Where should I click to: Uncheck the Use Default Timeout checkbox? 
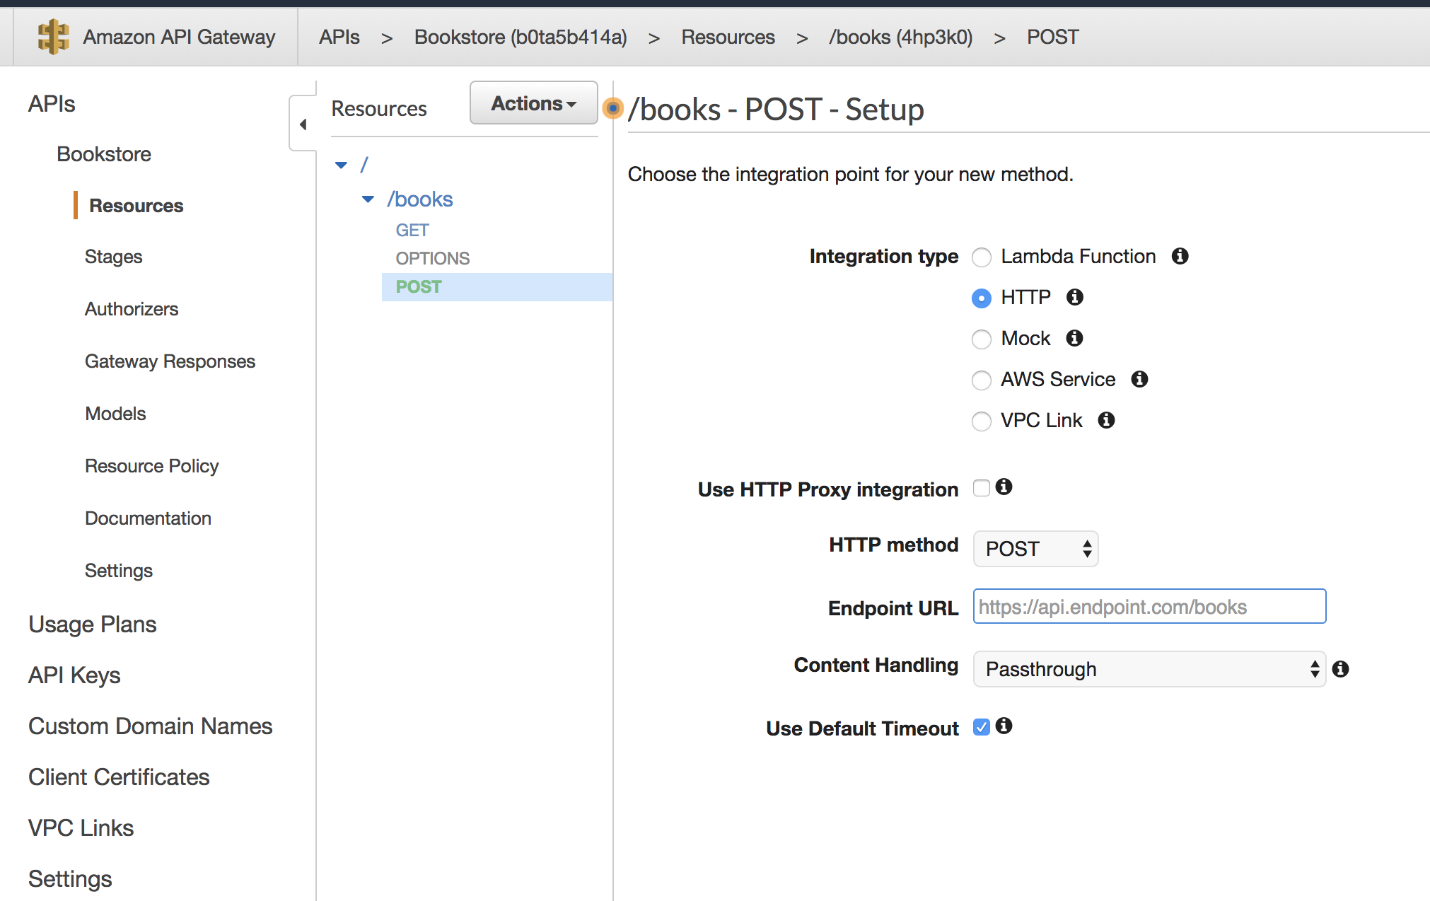981,727
